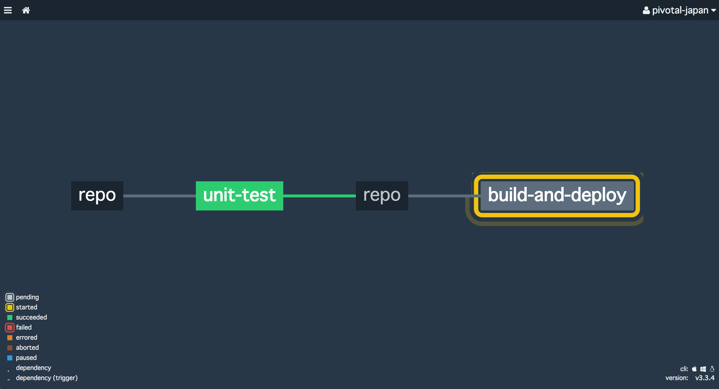Download the Windows CLI via Windows icon
This screenshot has width=719, height=389.
pos(703,369)
